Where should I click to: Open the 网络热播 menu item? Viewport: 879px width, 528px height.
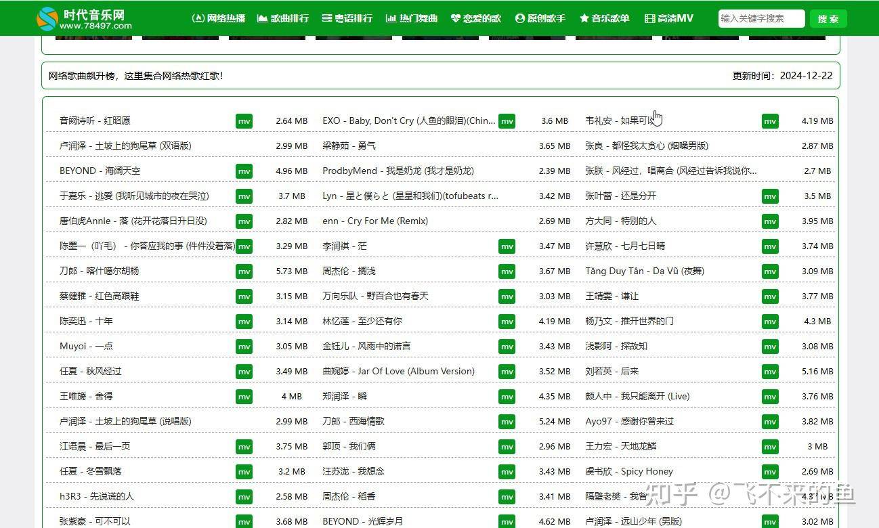218,18
